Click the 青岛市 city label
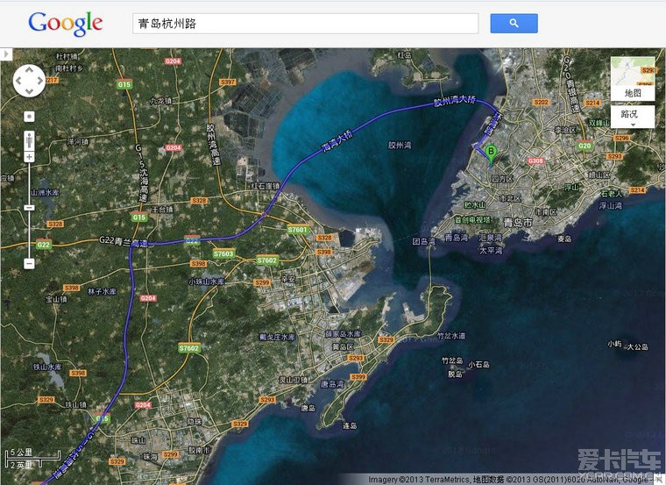Screen dimensions: 666x485 point(518,222)
